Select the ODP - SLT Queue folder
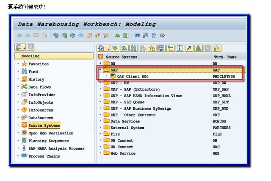This screenshot has height=181, width=271. click(x=127, y=102)
